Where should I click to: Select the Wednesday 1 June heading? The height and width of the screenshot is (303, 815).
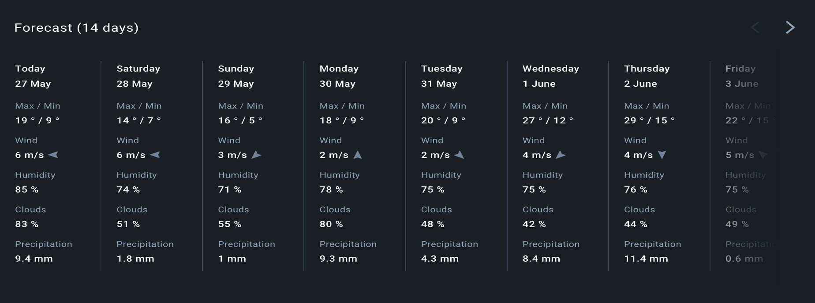551,76
